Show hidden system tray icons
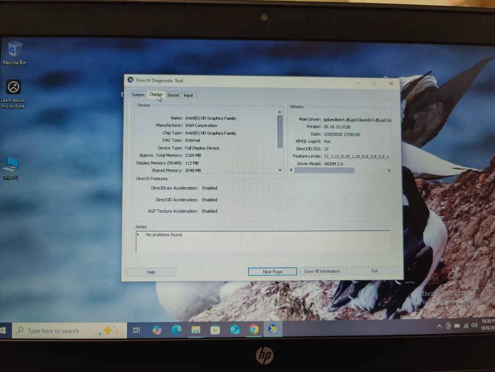 439,326
